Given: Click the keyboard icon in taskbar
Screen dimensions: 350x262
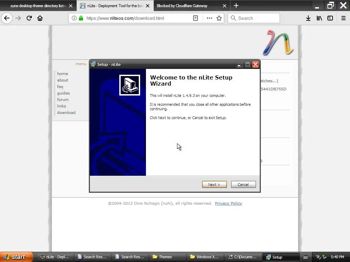Looking at the screenshot, I should click(306, 257).
